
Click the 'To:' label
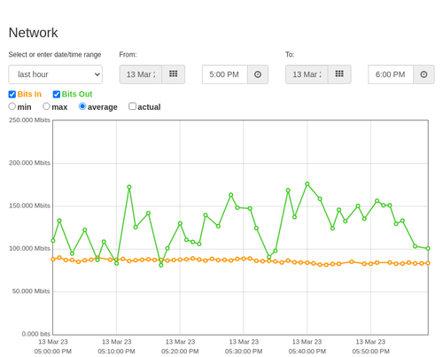[290, 55]
